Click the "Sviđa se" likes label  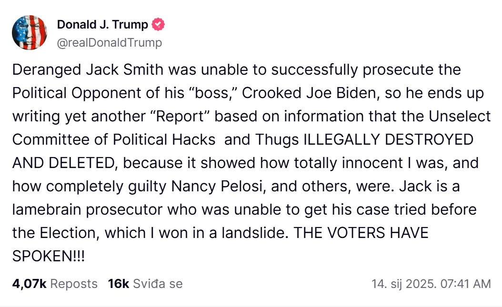click(158, 284)
